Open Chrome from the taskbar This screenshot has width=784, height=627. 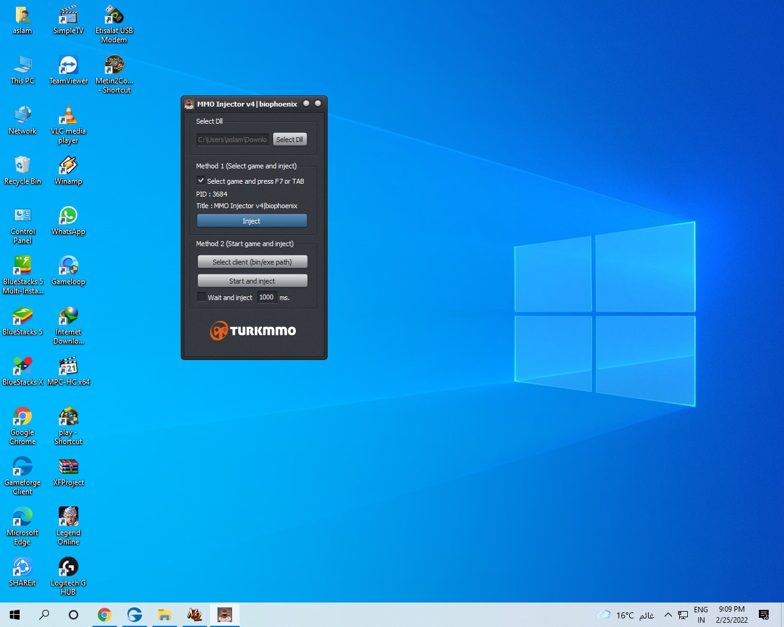point(105,615)
